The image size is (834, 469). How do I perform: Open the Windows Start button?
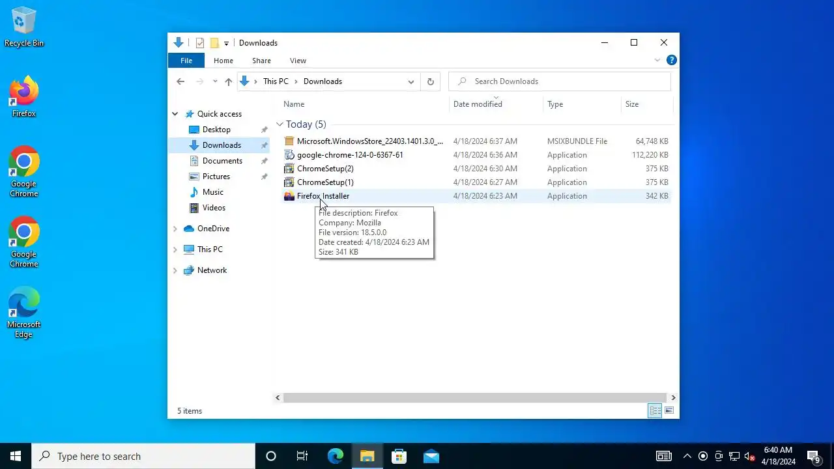(x=16, y=456)
